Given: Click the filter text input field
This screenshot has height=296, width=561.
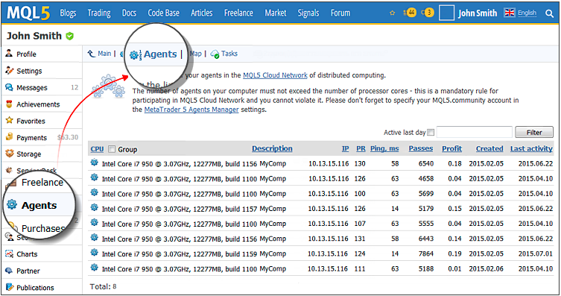Looking at the screenshot, I should 475,132.
